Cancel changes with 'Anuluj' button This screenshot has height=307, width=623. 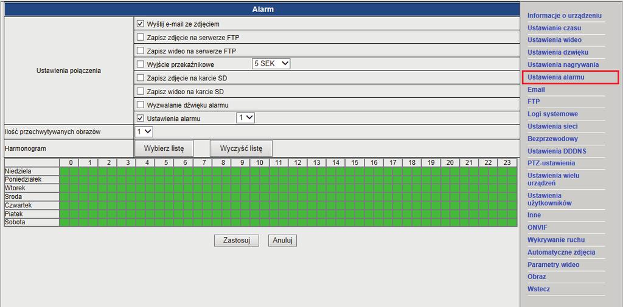tap(282, 240)
